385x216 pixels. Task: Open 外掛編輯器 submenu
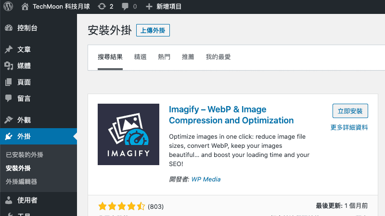tap(21, 182)
